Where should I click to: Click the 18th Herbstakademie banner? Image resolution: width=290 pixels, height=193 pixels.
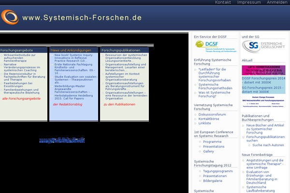pos(263,70)
